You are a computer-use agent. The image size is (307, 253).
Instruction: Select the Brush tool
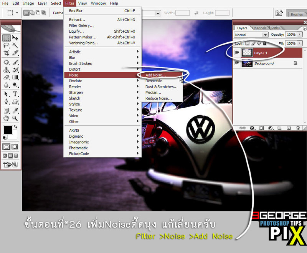[x=15, y=62]
